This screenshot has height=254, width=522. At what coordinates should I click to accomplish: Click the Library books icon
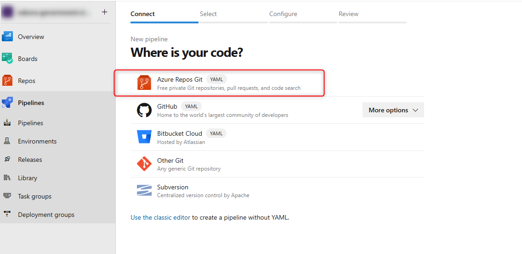click(7, 177)
